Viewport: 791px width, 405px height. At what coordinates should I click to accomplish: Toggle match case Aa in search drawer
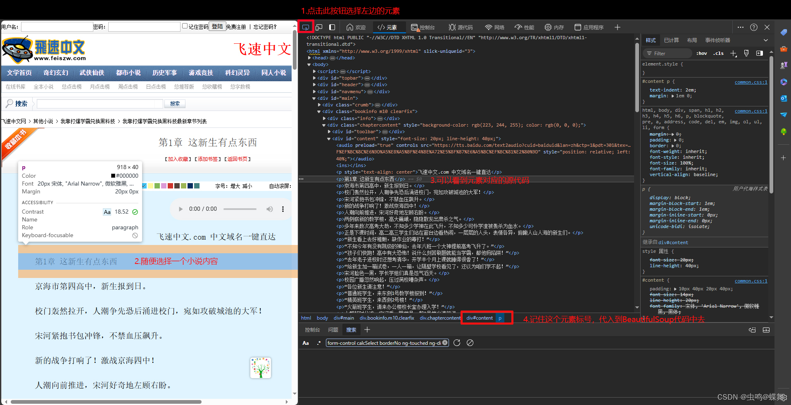coord(306,343)
